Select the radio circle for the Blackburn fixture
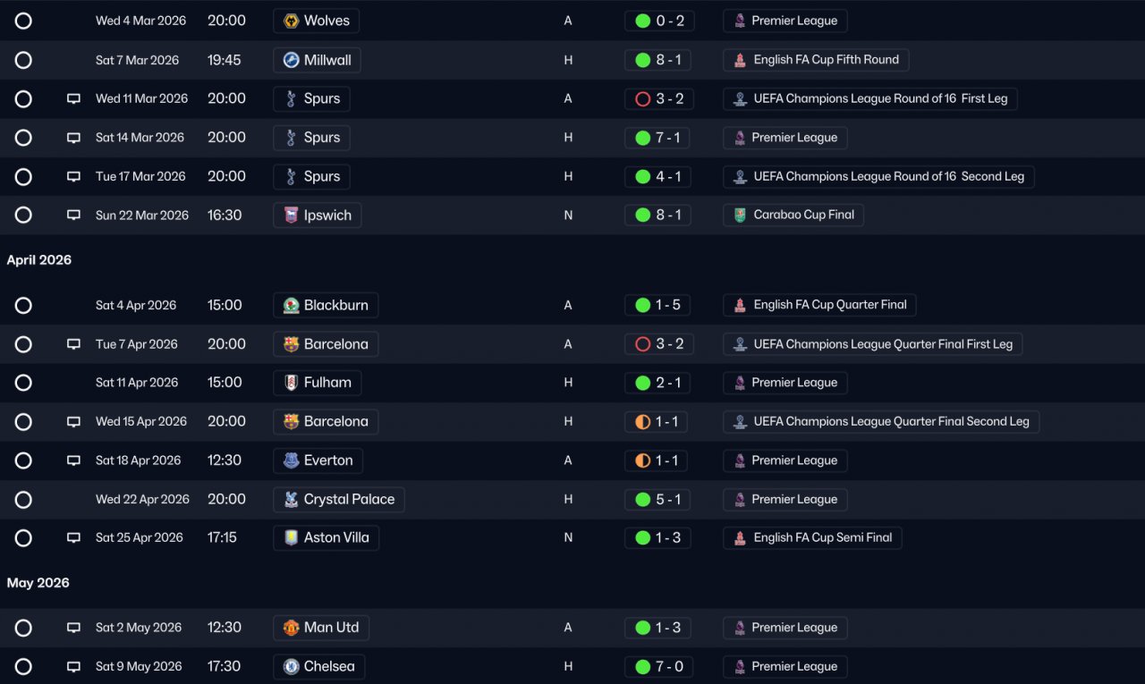 click(23, 305)
